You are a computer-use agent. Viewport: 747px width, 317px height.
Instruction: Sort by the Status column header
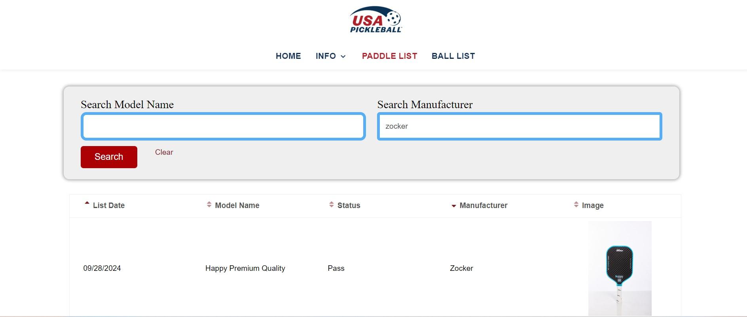349,205
